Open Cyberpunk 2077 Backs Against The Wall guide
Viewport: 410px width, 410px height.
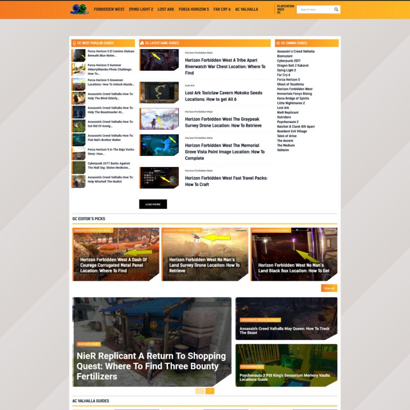[x=109, y=165]
